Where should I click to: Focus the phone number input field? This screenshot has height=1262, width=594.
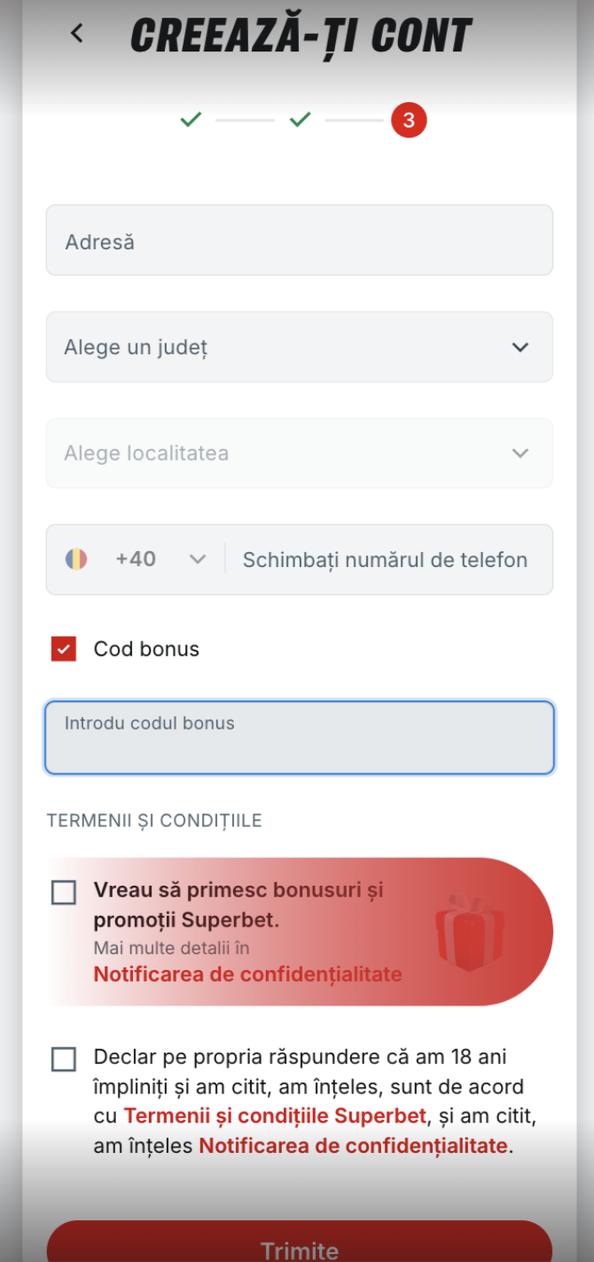tap(386, 560)
